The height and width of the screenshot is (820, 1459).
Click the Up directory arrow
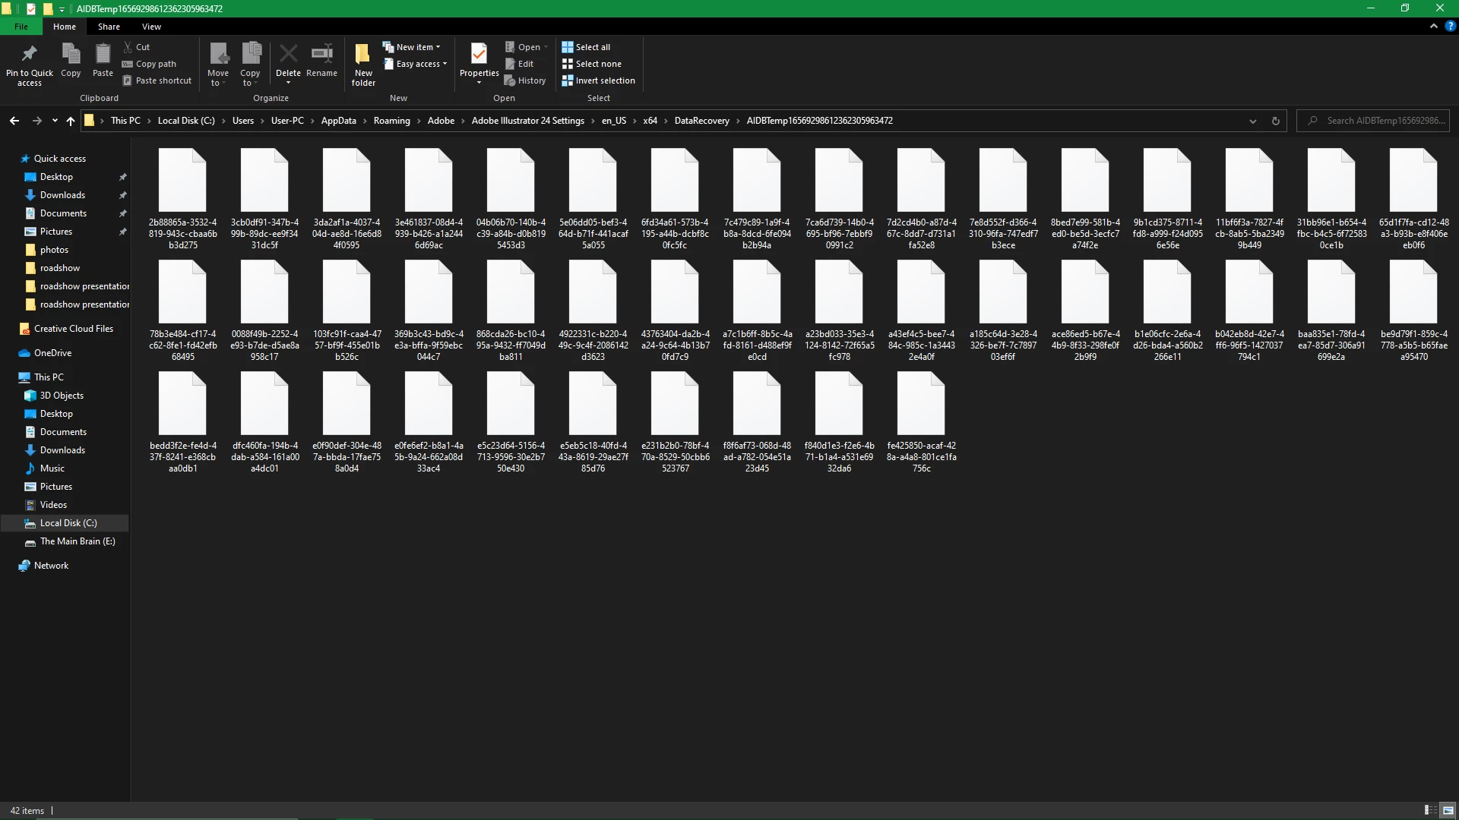pyautogui.click(x=71, y=121)
